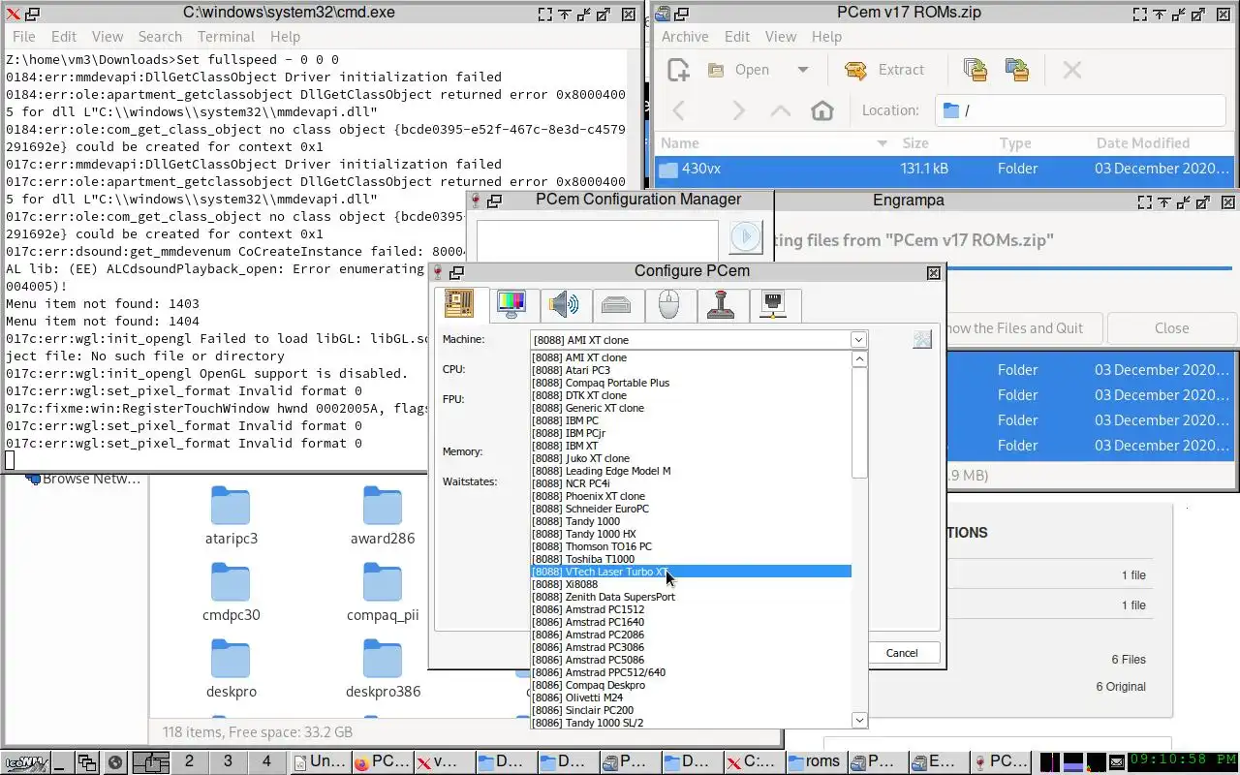Click the Close button in extraction dialog
Viewport: 1240px width, 775px height.
coord(1171,328)
